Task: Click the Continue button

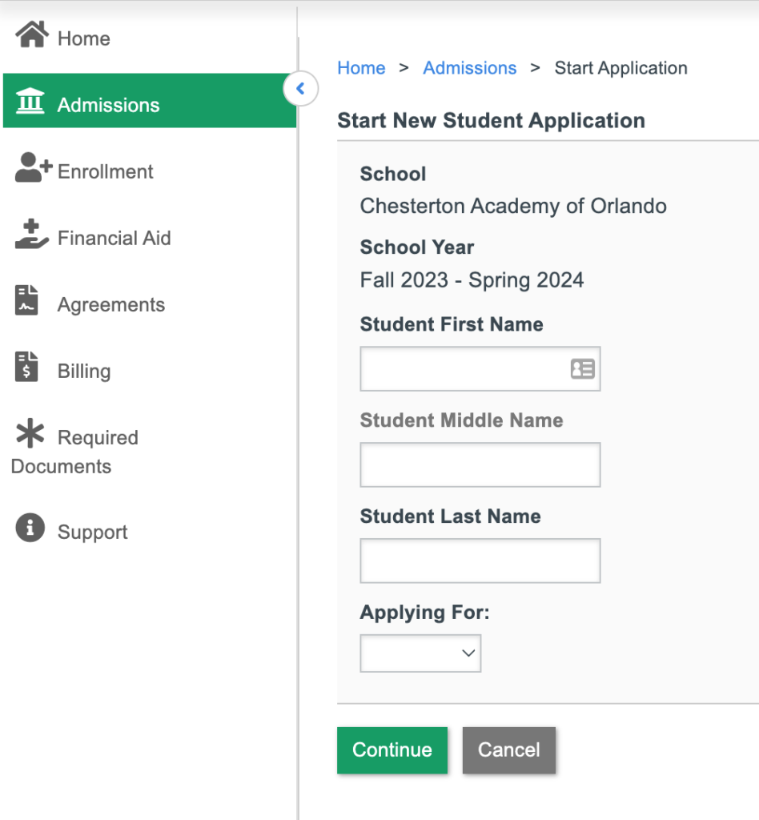Action: point(392,750)
